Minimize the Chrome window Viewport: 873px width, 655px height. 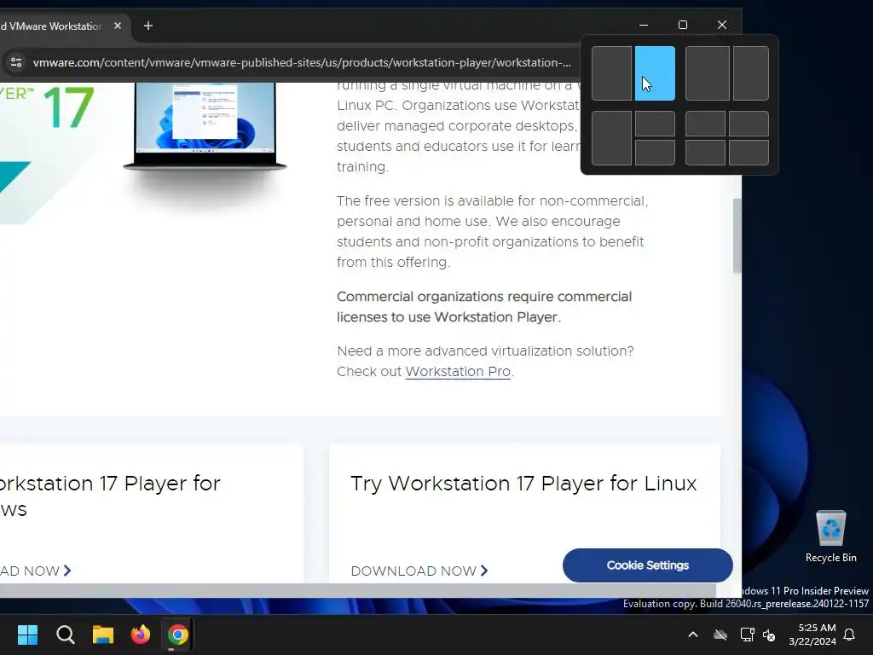pos(644,25)
